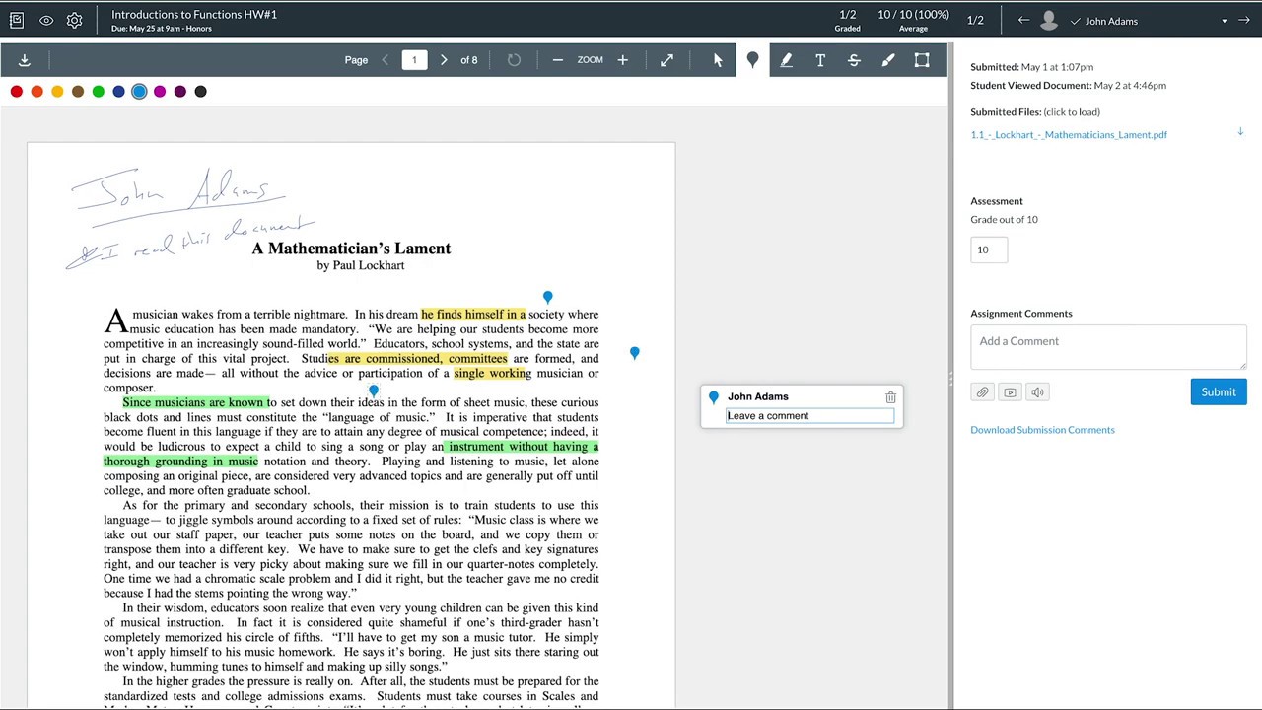Image resolution: width=1262 pixels, height=710 pixels.
Task: Enter full screen mode for the document
Action: click(667, 60)
